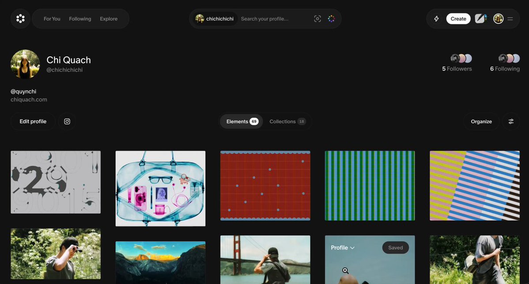
Task: Switch to the Collections tab
Action: (287, 121)
